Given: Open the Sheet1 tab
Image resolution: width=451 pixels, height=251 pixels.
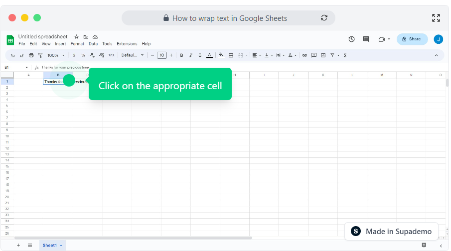Looking at the screenshot, I should 52,245.
